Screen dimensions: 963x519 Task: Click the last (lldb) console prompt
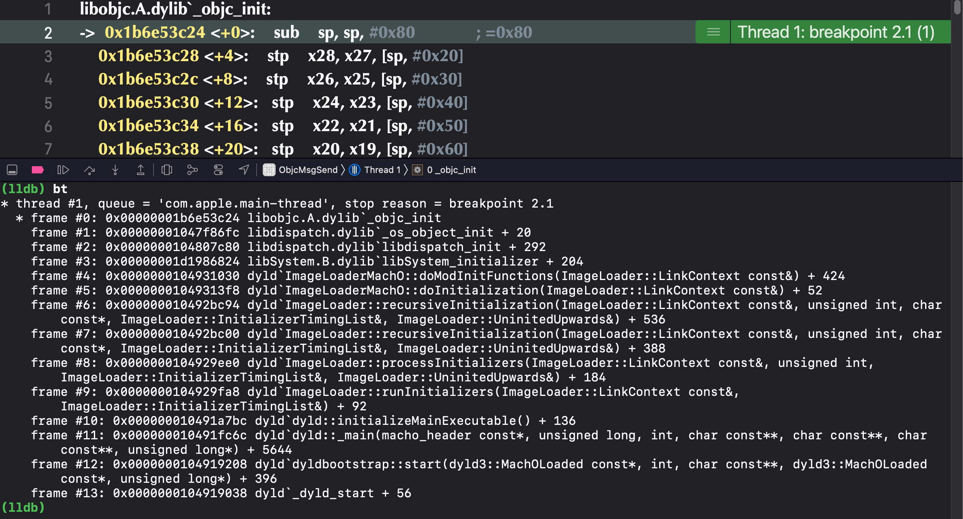23,507
